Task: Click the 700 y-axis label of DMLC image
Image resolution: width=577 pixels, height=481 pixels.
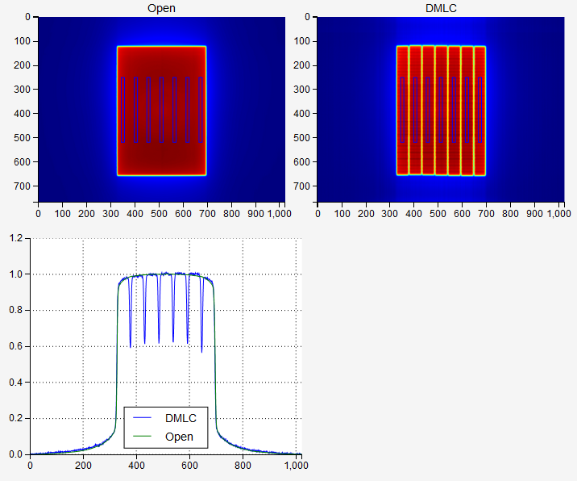Action: (301, 186)
